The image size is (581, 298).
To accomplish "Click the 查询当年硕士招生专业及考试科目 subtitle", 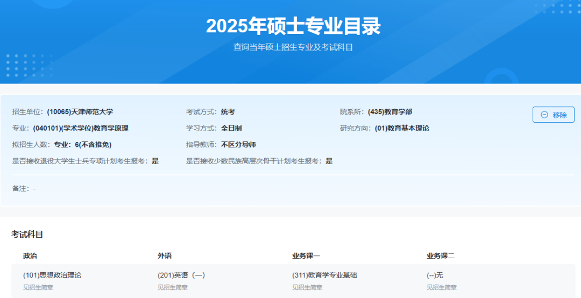I will pyautogui.click(x=293, y=47).
